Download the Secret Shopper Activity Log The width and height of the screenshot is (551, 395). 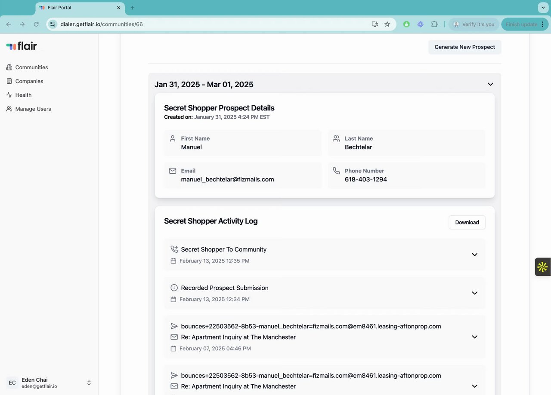click(467, 222)
